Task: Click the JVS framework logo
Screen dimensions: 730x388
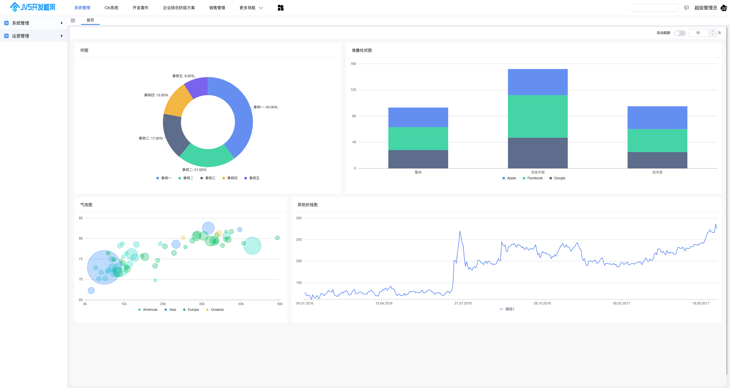Action: tap(32, 7)
